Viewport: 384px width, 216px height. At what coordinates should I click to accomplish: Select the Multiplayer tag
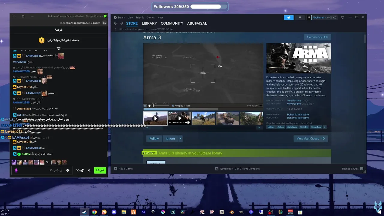292,127
